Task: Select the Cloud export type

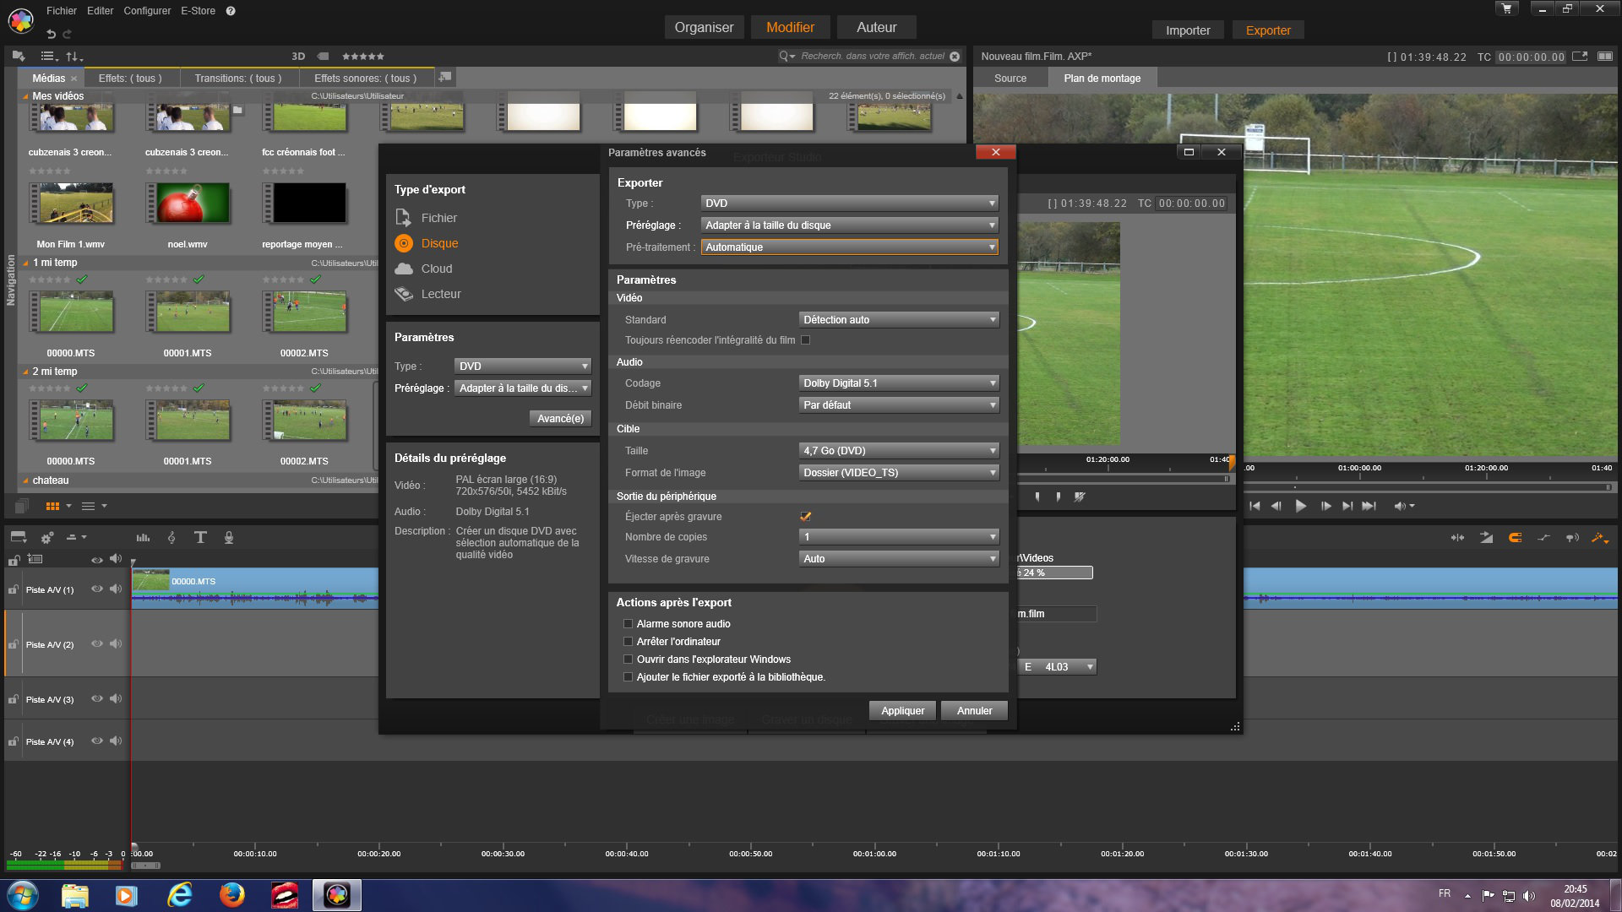Action: point(436,269)
